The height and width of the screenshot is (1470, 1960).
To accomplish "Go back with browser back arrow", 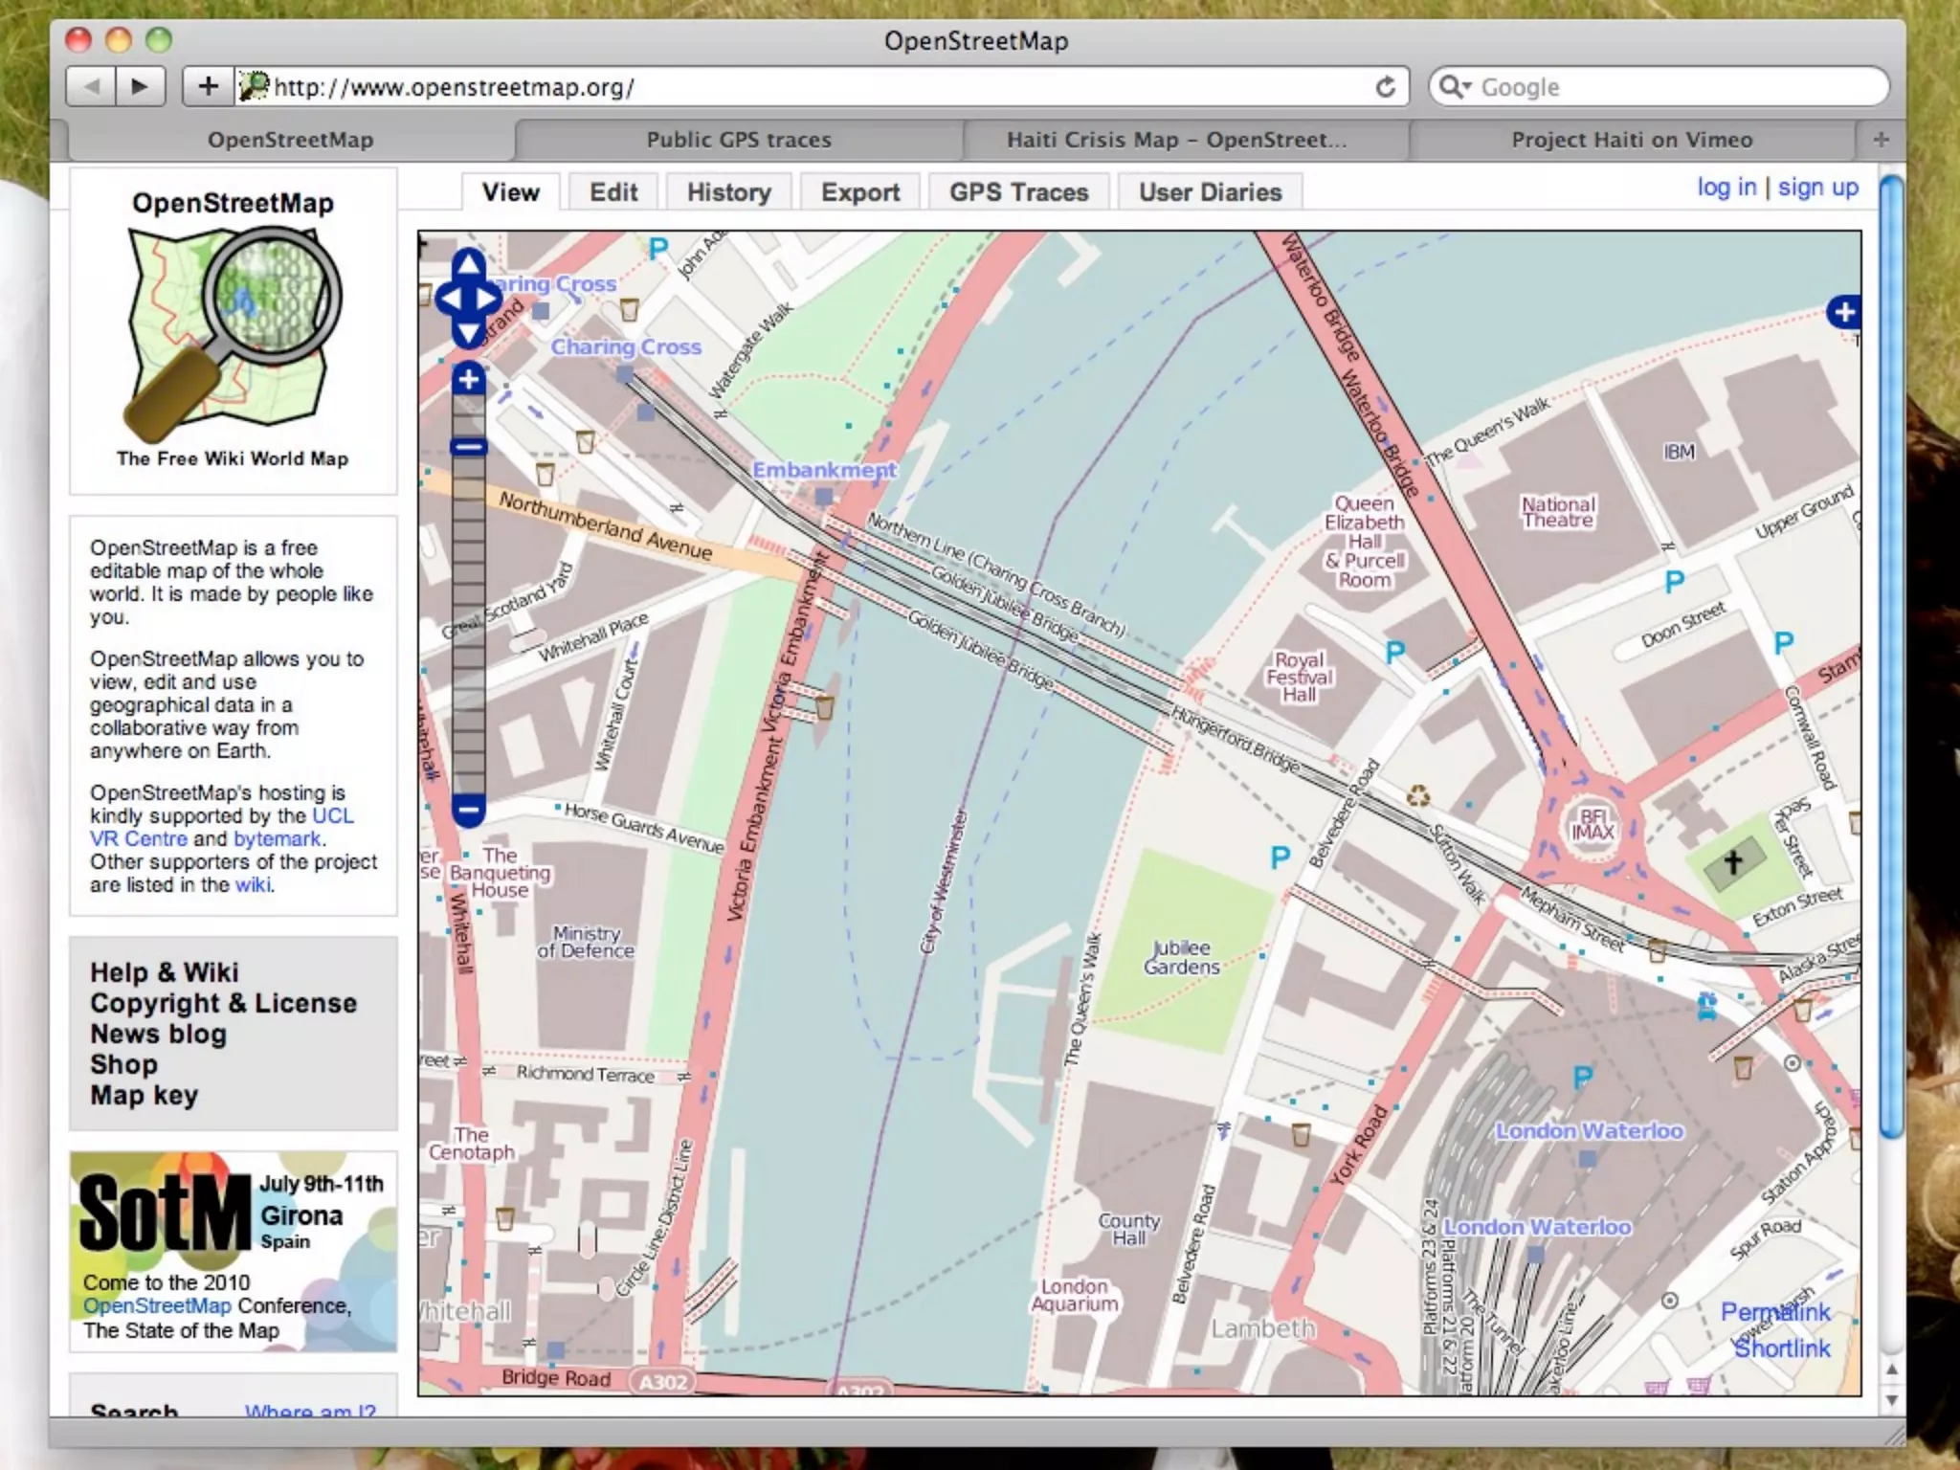I will 91,87.
